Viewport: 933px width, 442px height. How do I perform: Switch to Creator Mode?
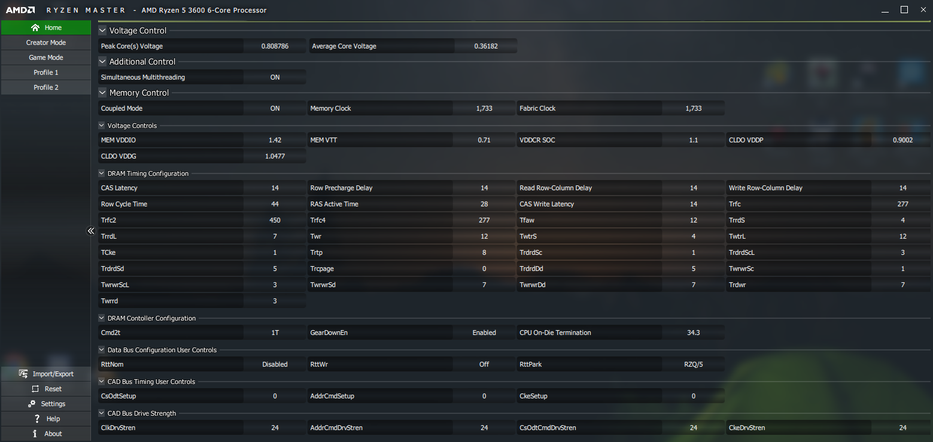[45, 42]
